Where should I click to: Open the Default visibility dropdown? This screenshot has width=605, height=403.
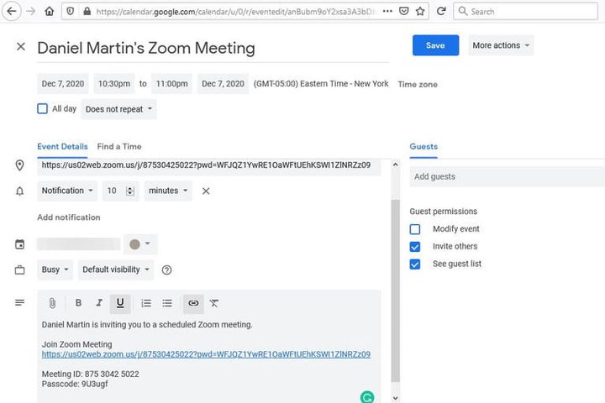(x=116, y=270)
